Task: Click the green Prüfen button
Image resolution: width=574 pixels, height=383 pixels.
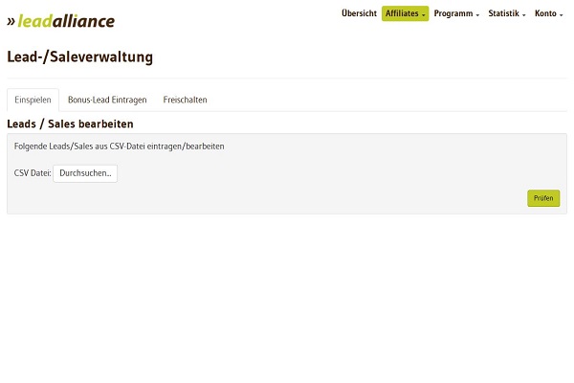Action: [x=543, y=198]
